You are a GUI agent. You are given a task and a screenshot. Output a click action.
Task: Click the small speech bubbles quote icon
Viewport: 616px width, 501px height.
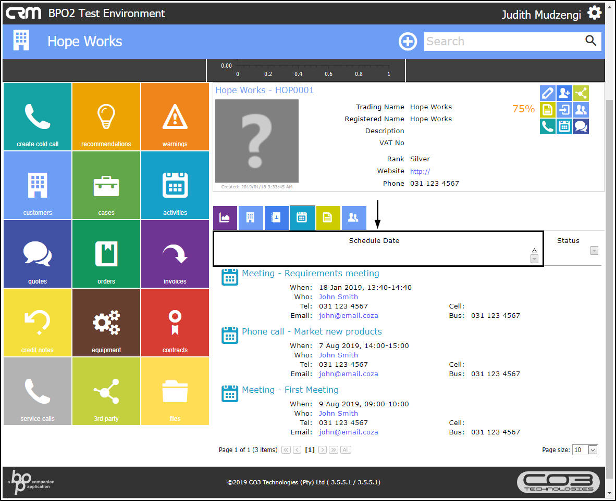581,126
